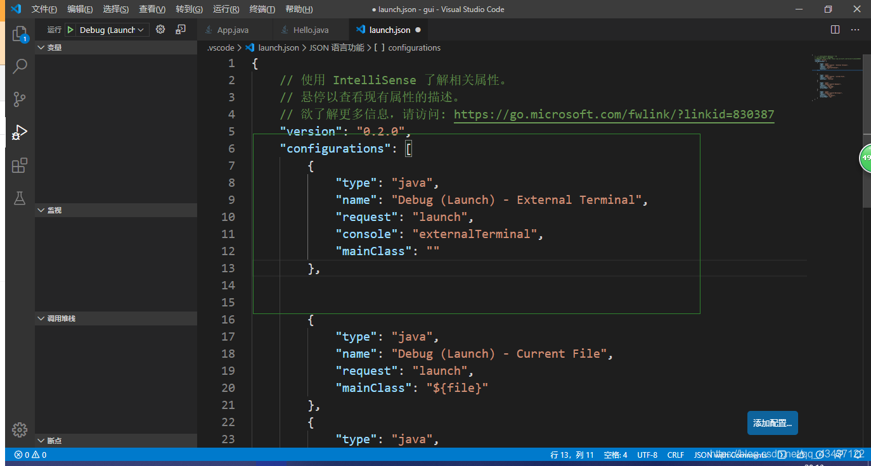Click the "launch" request value on line 10
This screenshot has height=466, width=871.
[440, 217]
